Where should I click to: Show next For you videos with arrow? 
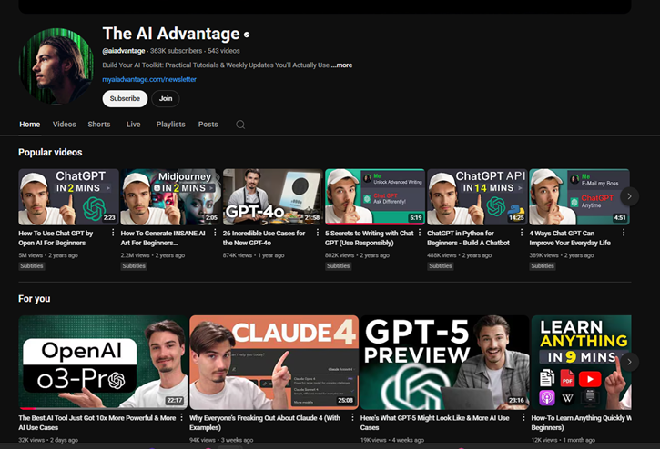coord(629,362)
